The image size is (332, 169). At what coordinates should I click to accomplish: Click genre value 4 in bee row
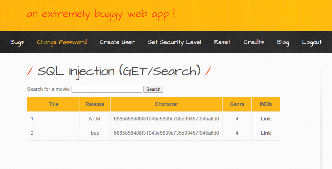point(237,133)
